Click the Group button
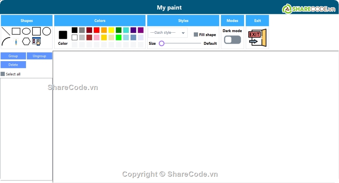 pos(13,56)
